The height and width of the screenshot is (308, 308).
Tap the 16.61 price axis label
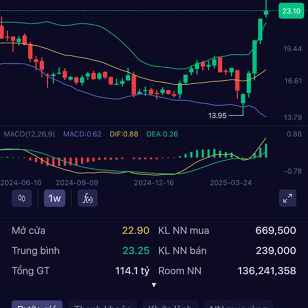pyautogui.click(x=293, y=81)
